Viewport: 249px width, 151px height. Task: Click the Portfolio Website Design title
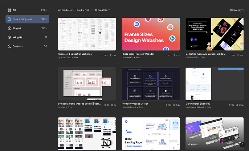[135, 104]
